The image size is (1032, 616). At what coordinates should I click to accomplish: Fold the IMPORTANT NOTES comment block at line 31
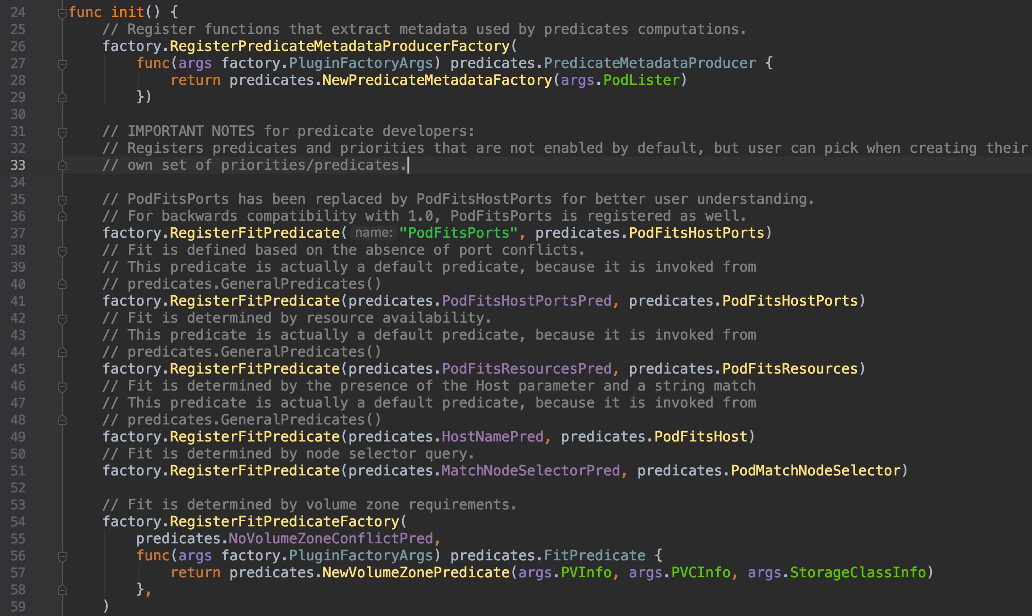(62, 132)
